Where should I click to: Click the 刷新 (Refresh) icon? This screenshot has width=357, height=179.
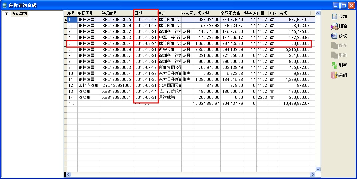[334, 65]
